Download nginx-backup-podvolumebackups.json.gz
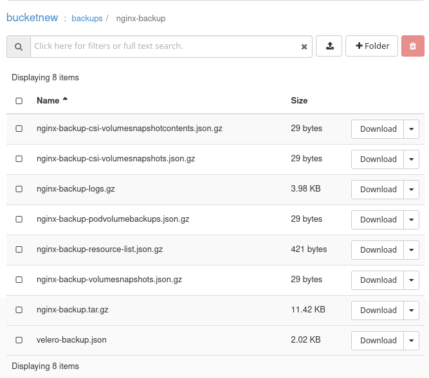 click(x=378, y=220)
